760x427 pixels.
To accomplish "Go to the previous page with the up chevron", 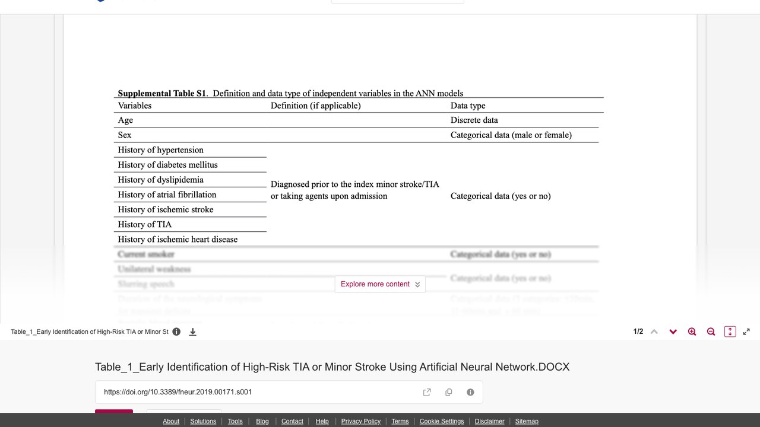I will tap(654, 332).
